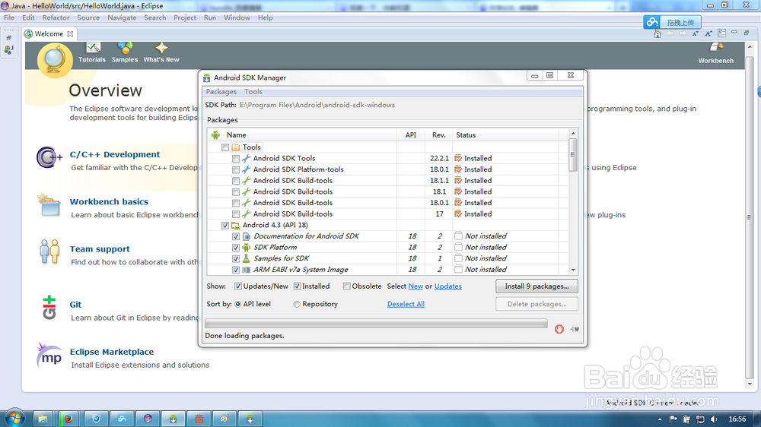
Task: Click the reduce font size icon in the Welcome toolbar
Action: (x=696, y=33)
